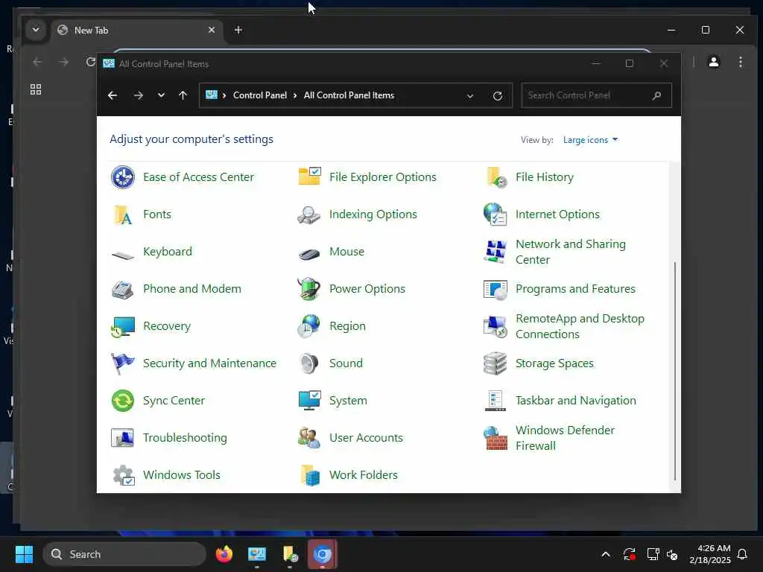
Task: Click the taskbar Search box
Action: click(x=125, y=554)
